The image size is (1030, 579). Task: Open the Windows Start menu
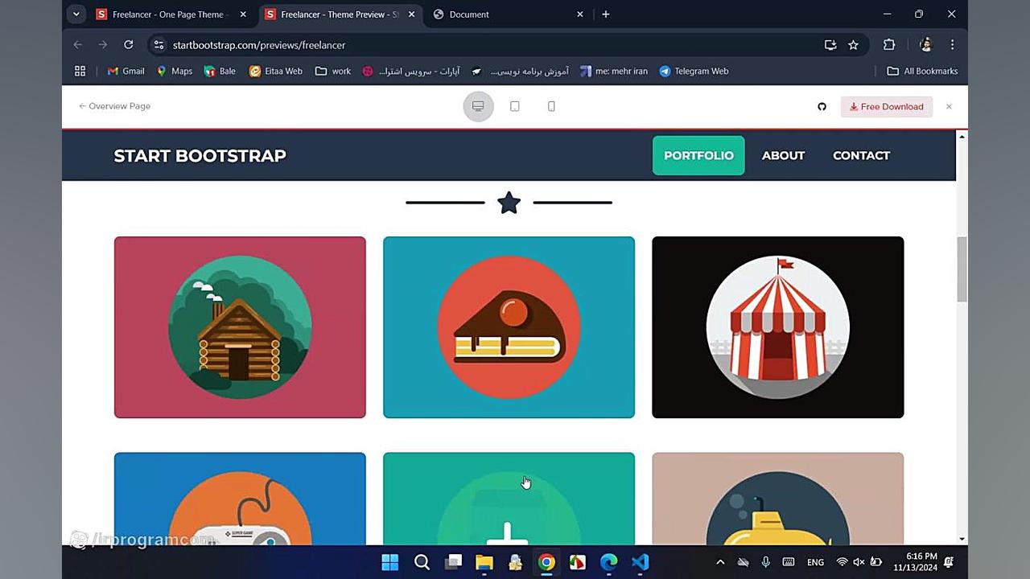click(390, 562)
